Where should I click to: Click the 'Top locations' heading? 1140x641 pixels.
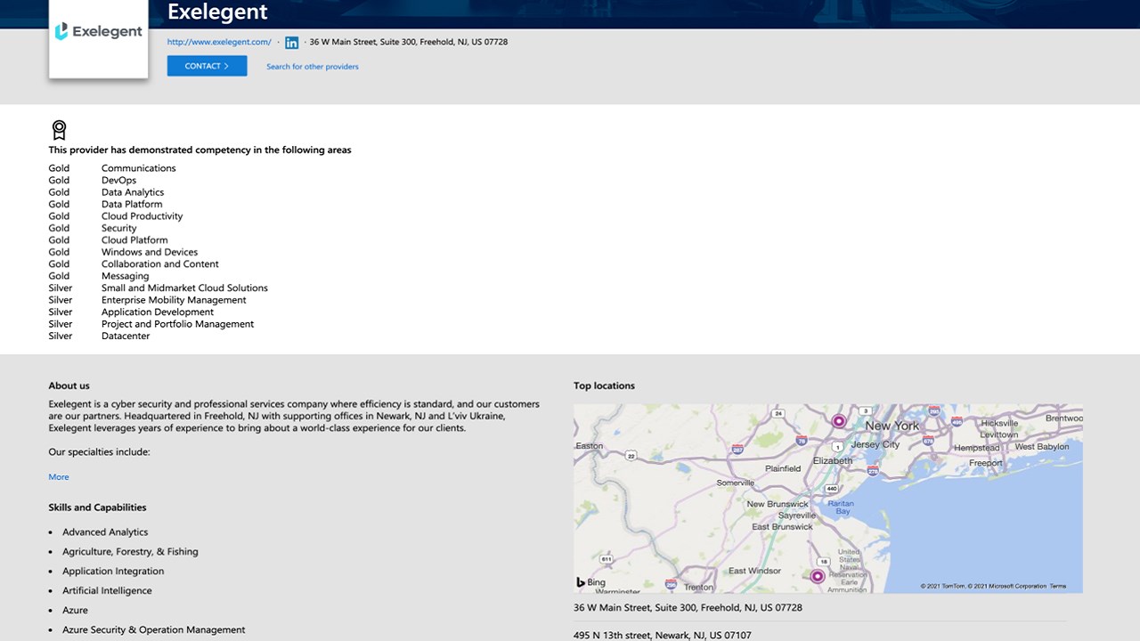pyautogui.click(x=604, y=386)
